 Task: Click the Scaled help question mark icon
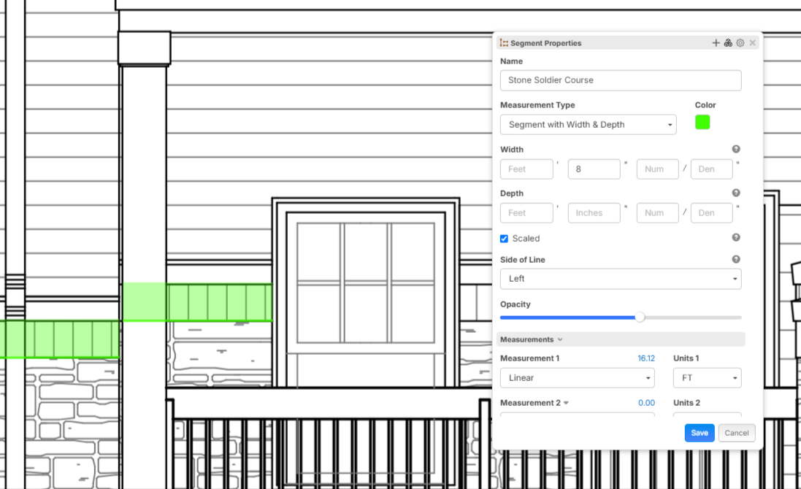(x=736, y=237)
